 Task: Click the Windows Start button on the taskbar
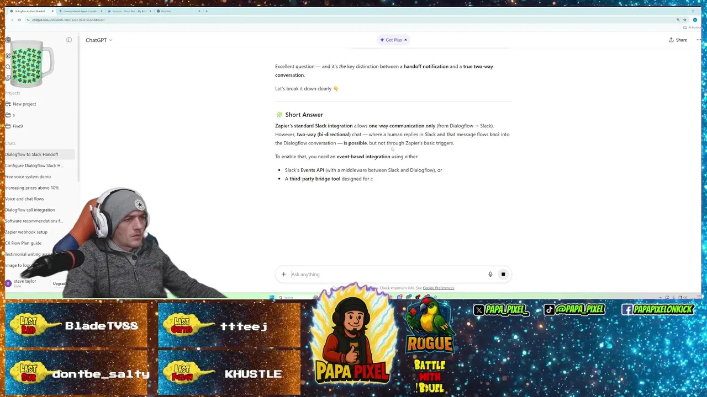[x=271, y=298]
